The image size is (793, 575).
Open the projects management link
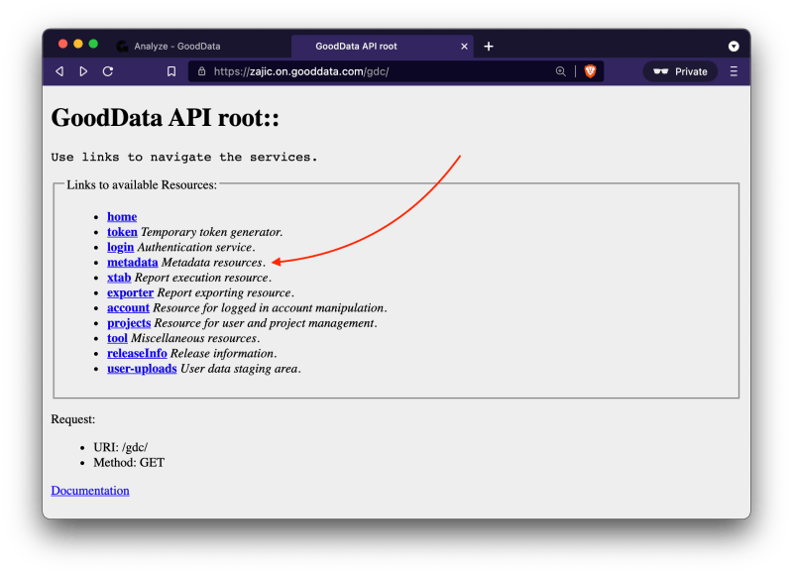pos(128,322)
